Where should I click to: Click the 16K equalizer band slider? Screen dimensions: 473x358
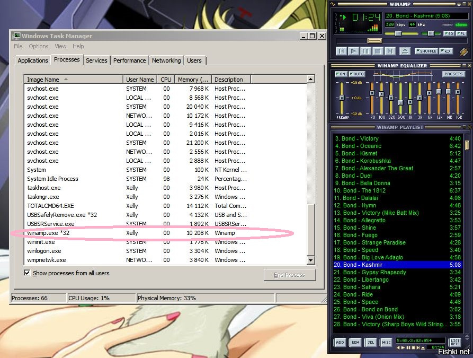(x=458, y=92)
